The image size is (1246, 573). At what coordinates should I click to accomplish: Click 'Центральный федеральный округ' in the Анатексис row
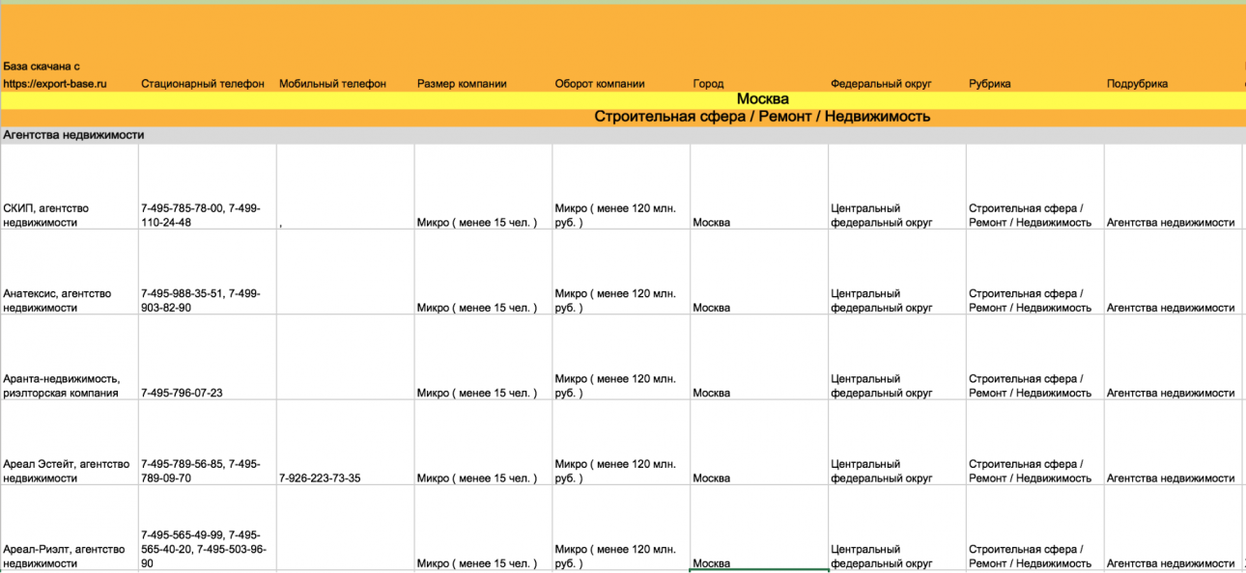click(897, 272)
